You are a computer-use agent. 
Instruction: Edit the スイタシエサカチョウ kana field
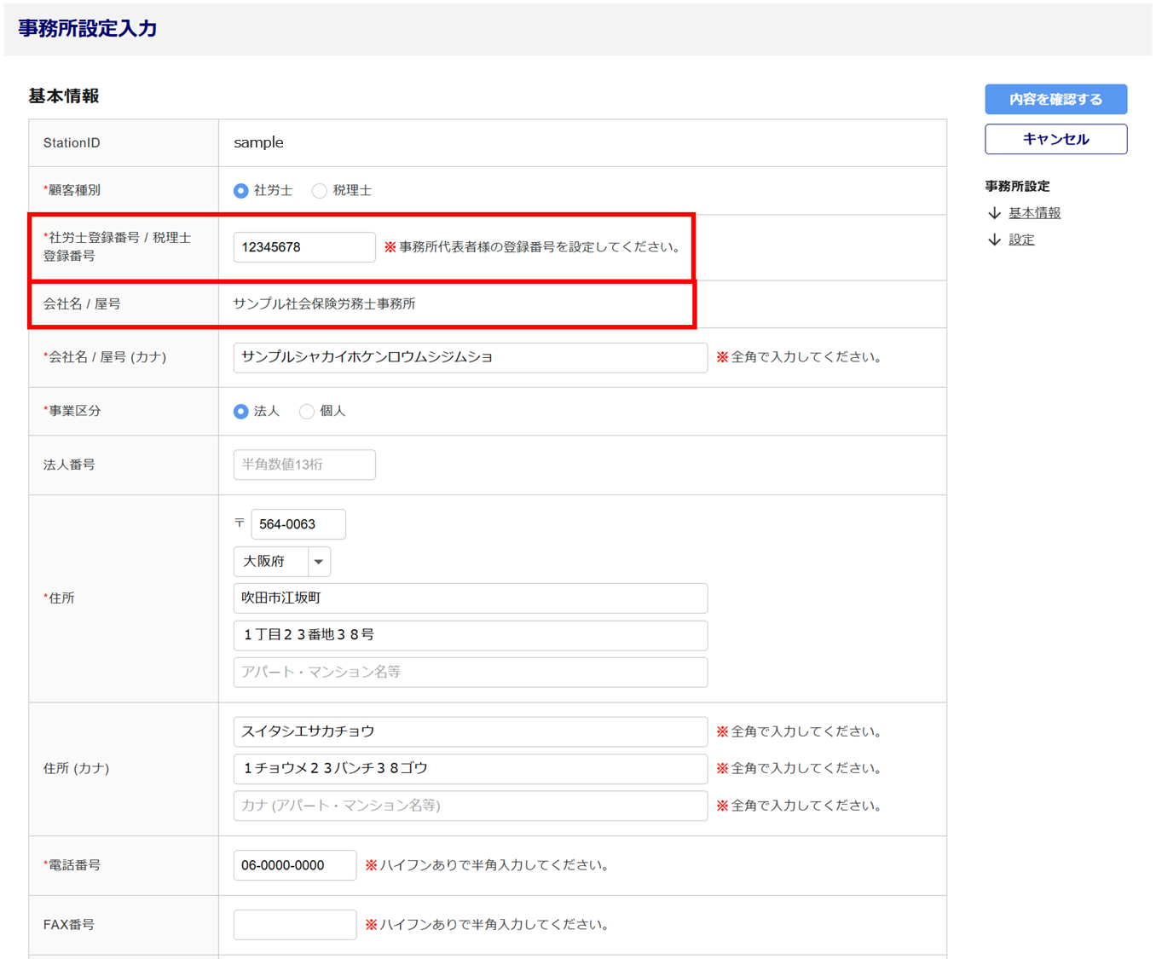470,731
